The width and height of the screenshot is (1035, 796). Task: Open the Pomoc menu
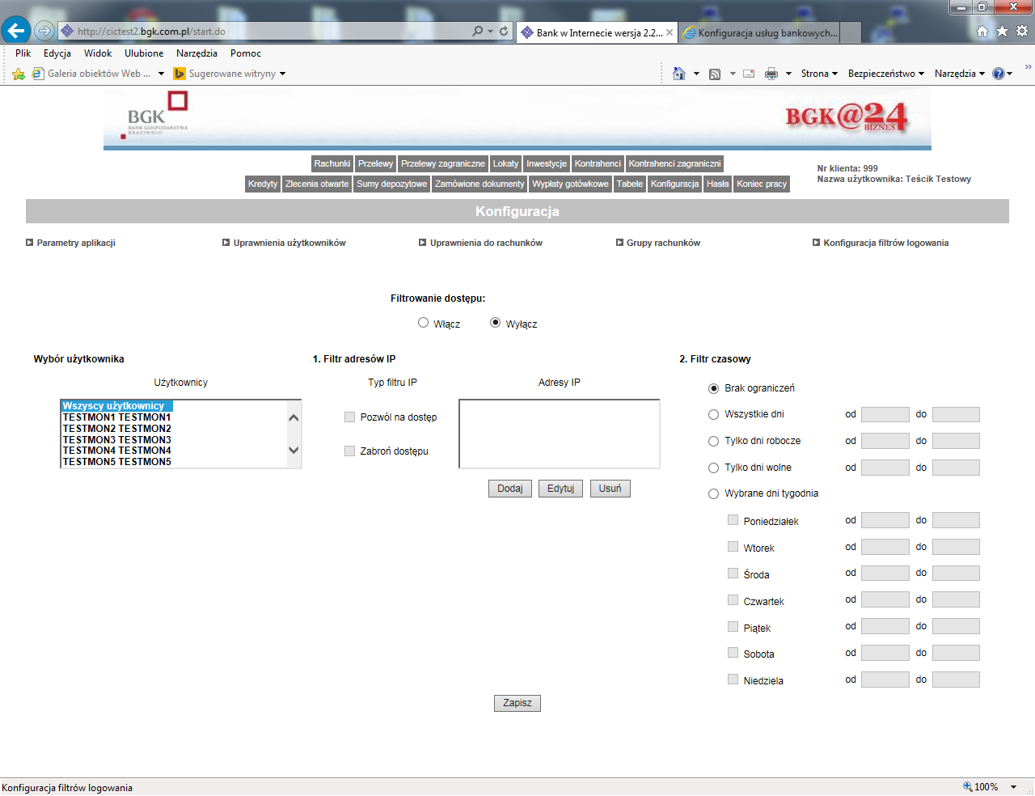[x=246, y=53]
